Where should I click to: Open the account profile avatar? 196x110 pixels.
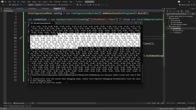179,2
